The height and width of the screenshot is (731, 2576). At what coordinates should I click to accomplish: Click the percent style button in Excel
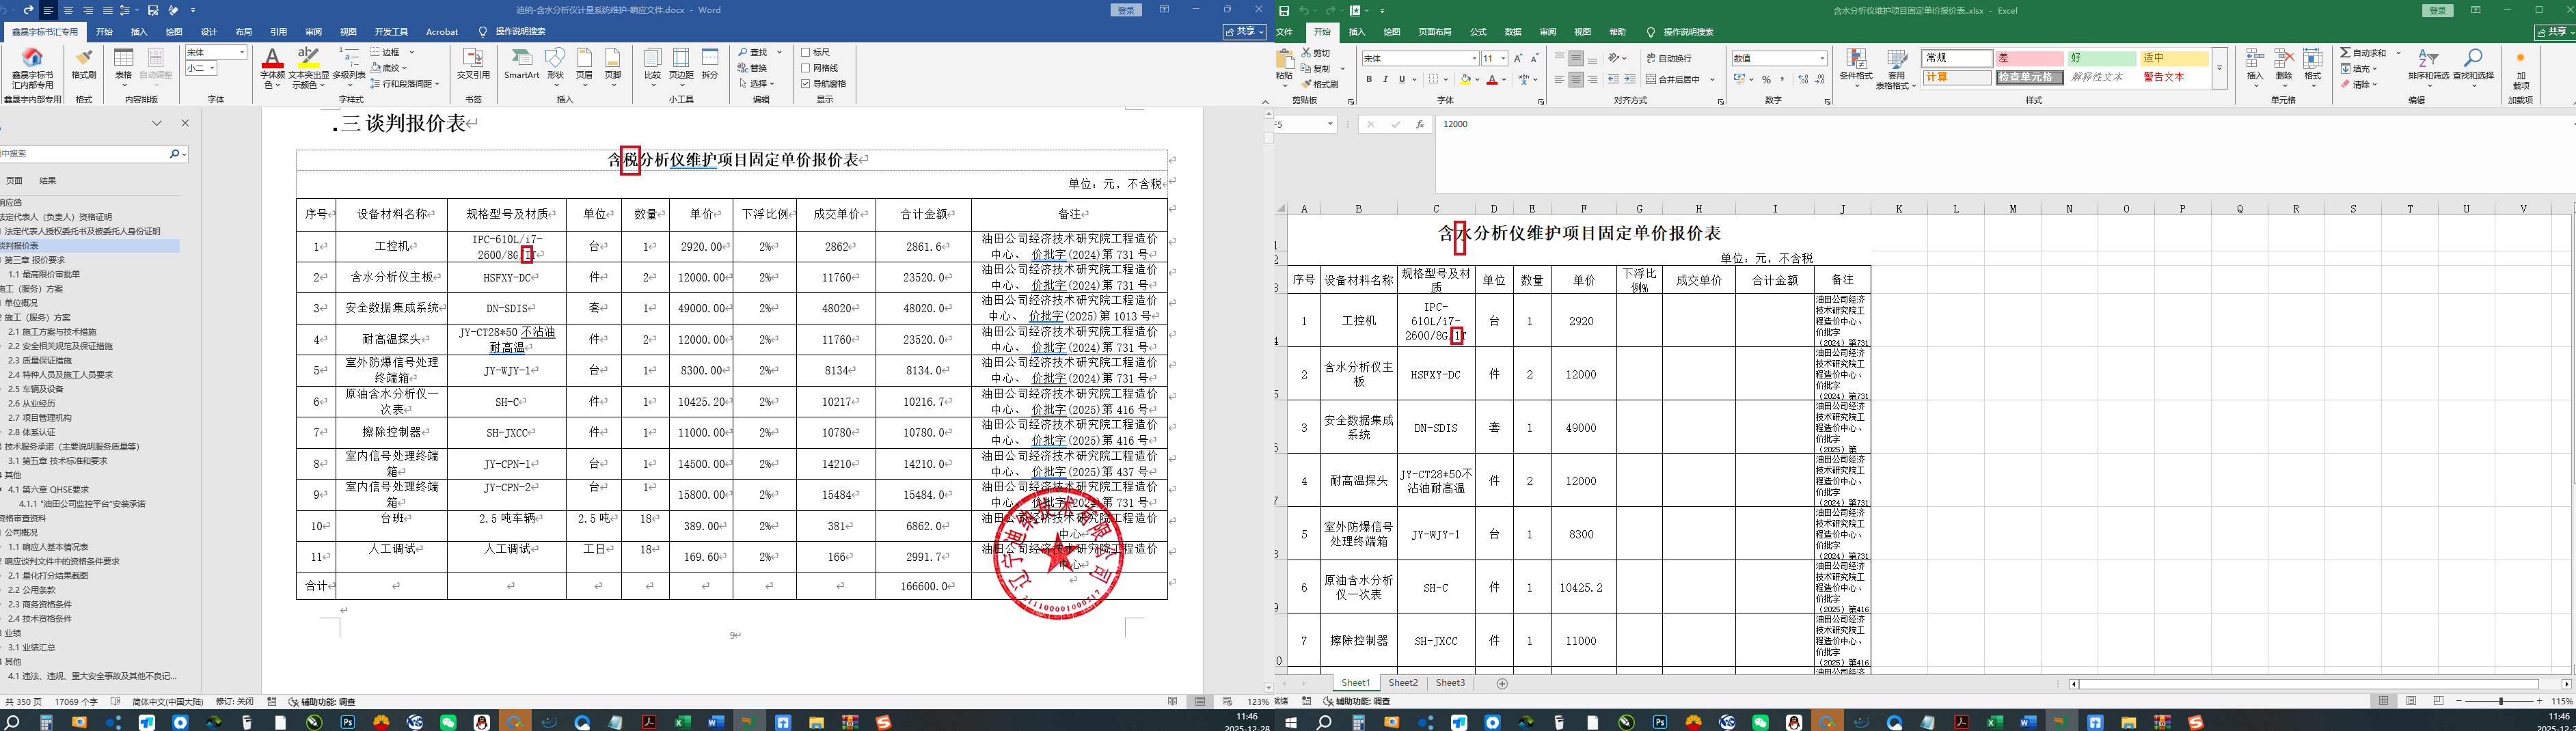click(x=1766, y=79)
